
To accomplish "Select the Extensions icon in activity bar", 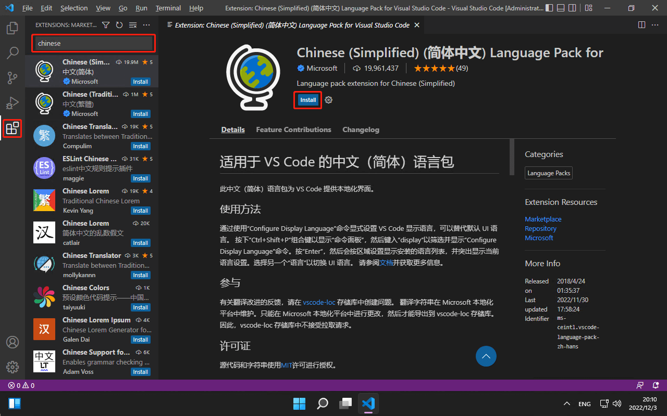I will click(13, 128).
